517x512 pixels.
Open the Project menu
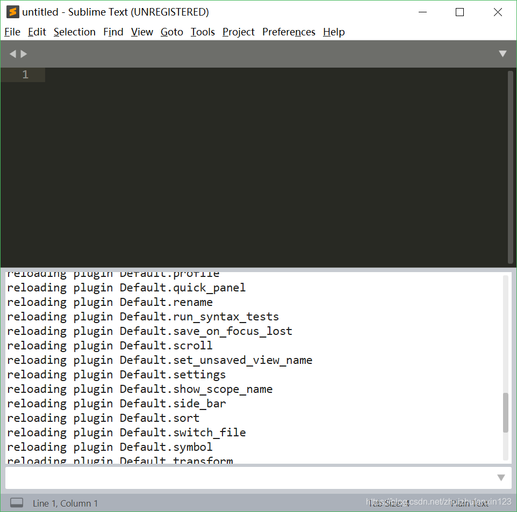[x=239, y=32]
